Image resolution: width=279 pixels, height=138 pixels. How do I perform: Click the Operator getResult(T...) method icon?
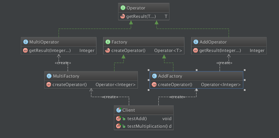[x=123, y=16]
